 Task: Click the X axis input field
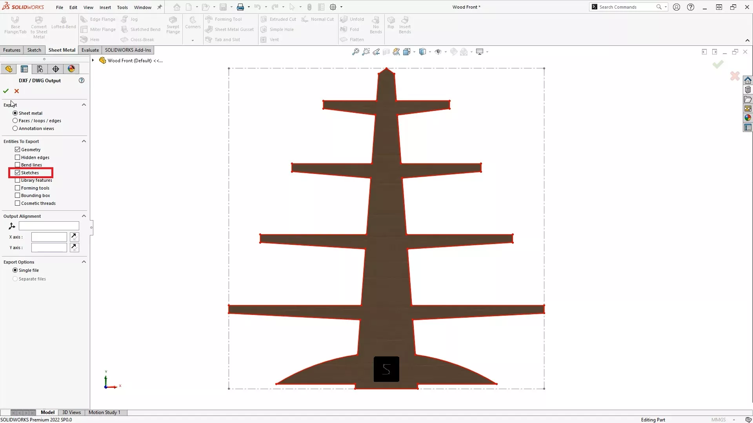pyautogui.click(x=49, y=237)
